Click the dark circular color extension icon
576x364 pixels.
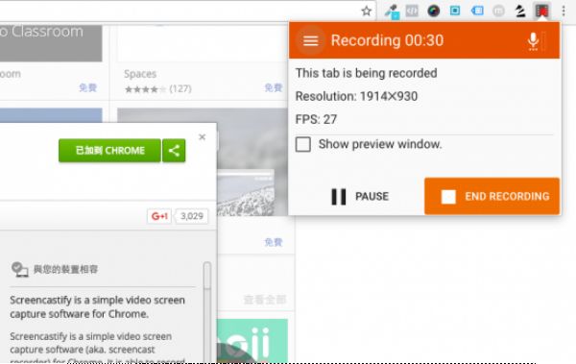(x=434, y=11)
